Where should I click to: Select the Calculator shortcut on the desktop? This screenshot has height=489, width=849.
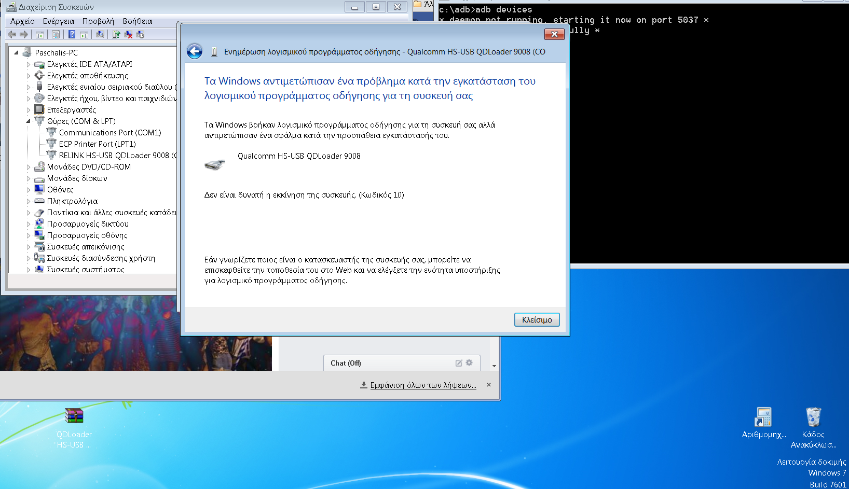[763, 423]
